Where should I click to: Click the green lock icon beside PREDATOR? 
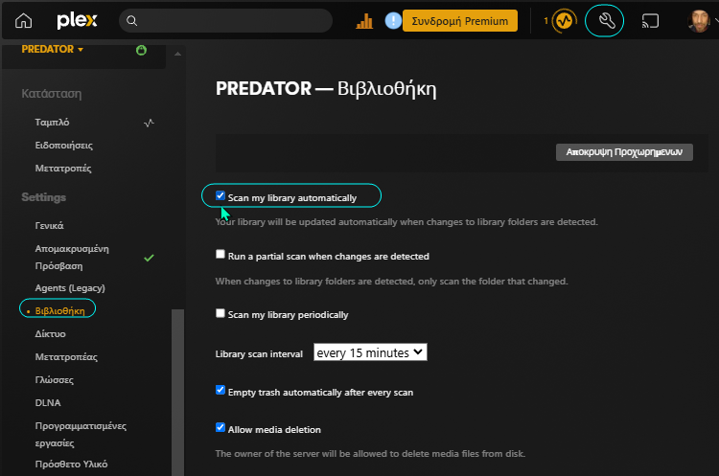click(x=141, y=50)
